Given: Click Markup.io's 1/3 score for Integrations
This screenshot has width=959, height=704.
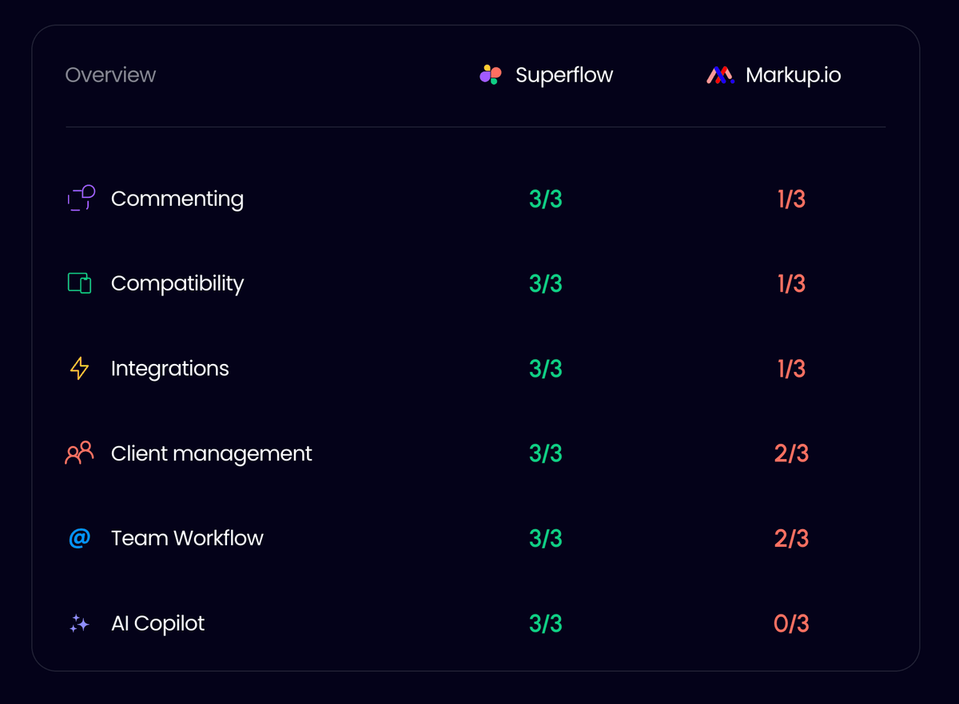Looking at the screenshot, I should click(791, 369).
